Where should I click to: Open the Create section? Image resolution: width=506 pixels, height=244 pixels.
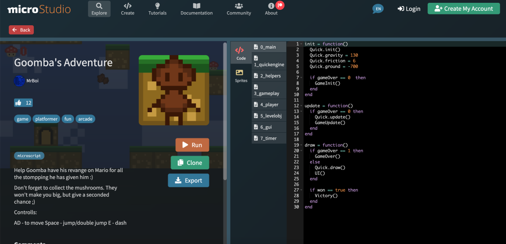[127, 9]
